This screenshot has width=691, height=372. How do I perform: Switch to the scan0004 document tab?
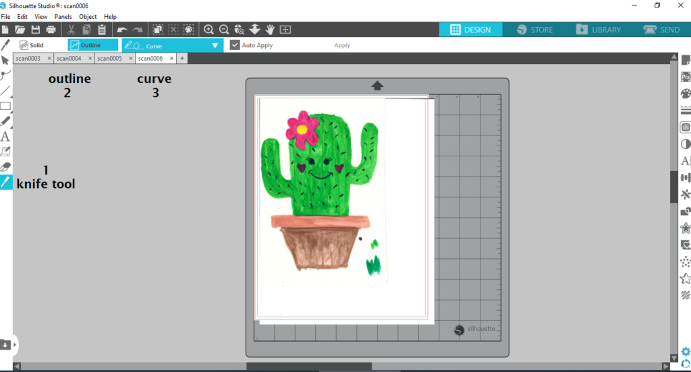[68, 59]
